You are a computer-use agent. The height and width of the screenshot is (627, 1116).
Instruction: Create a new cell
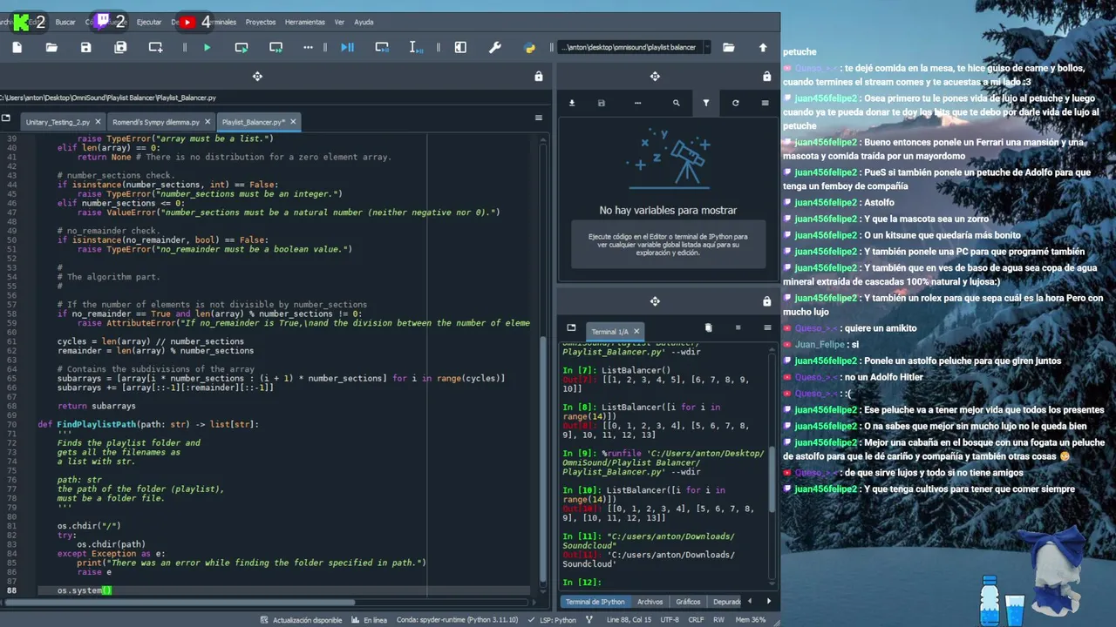coord(155,47)
